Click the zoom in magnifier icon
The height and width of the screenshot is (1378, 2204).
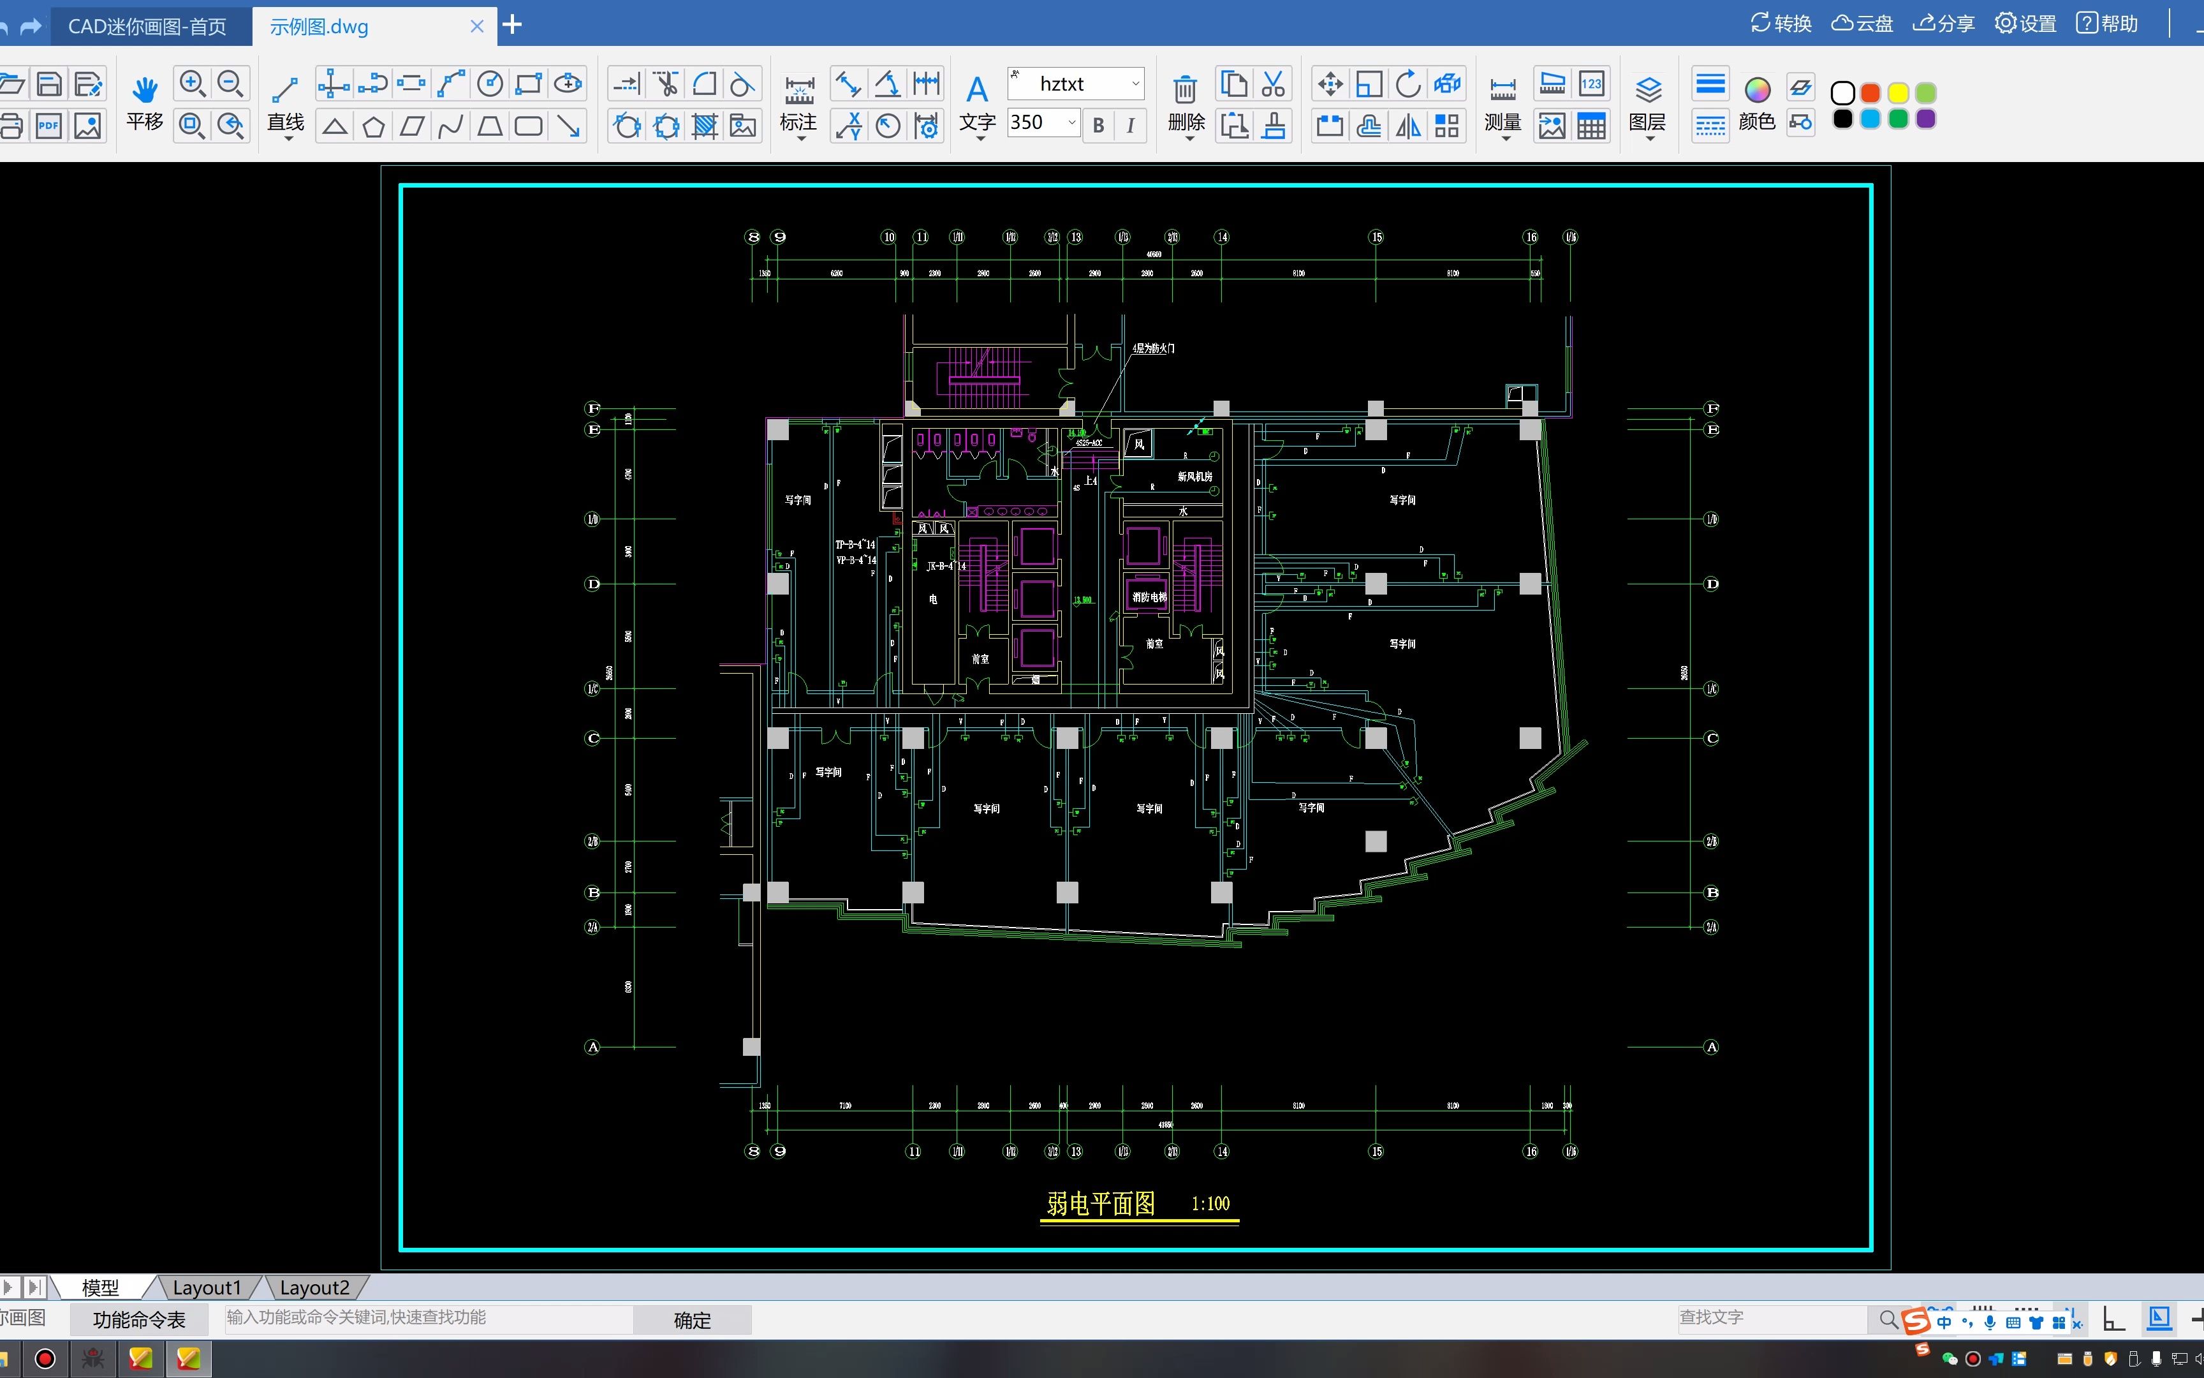point(192,84)
